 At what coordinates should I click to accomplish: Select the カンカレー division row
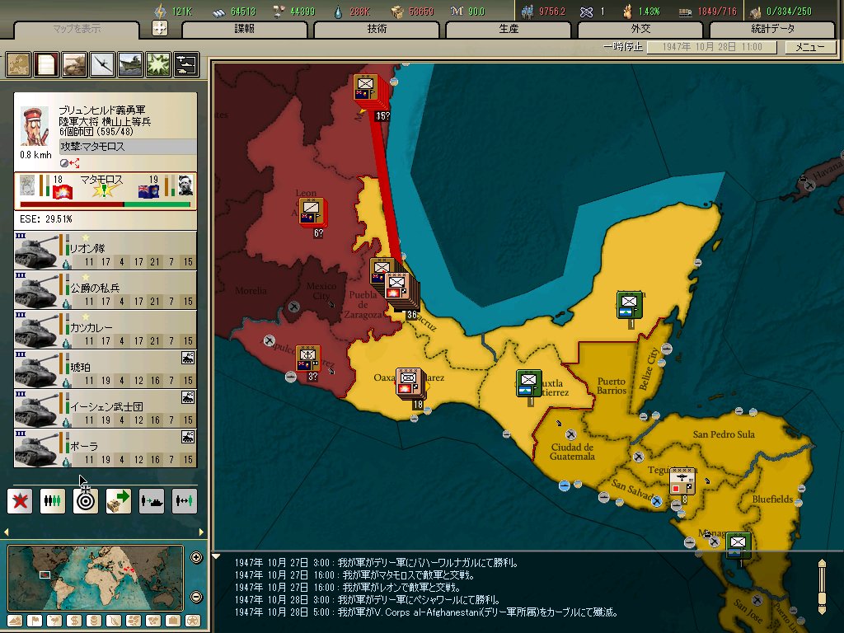click(105, 330)
